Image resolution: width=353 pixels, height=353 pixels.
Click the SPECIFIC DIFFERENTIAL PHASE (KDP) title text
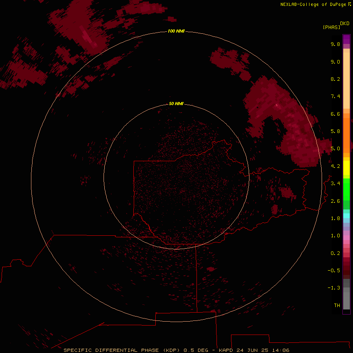121,350
